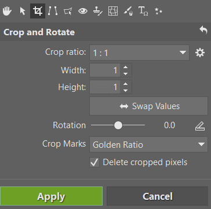
Task: Select the pointer arrow tool
Action: coord(23,11)
